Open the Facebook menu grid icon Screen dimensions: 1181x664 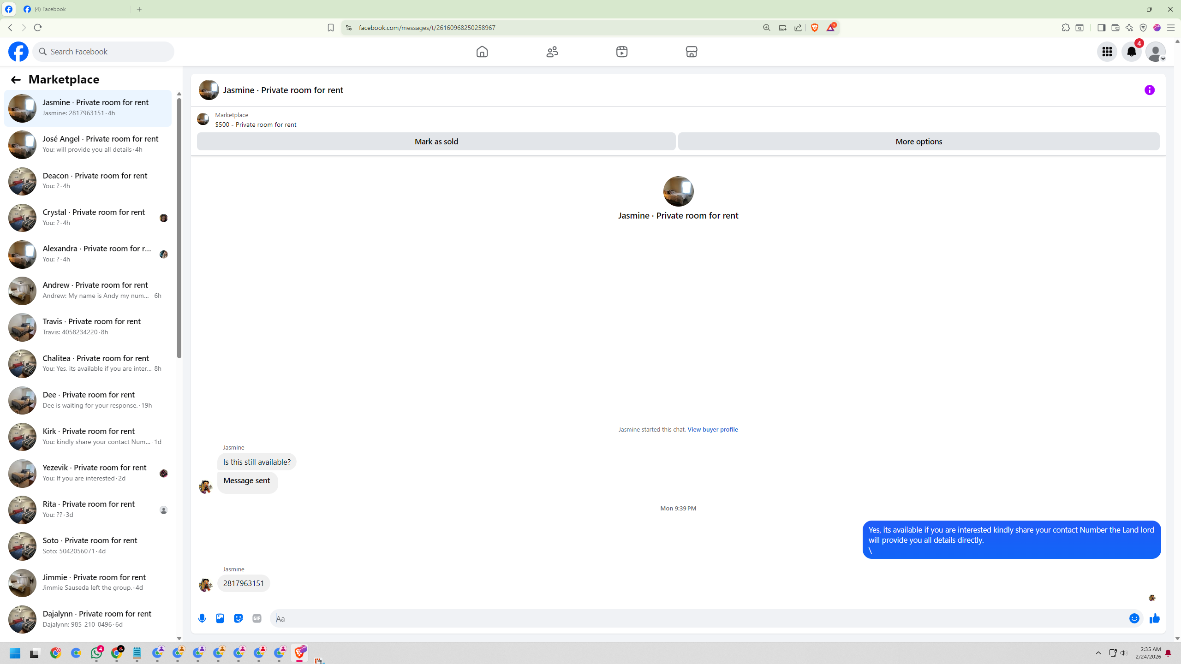point(1107,52)
